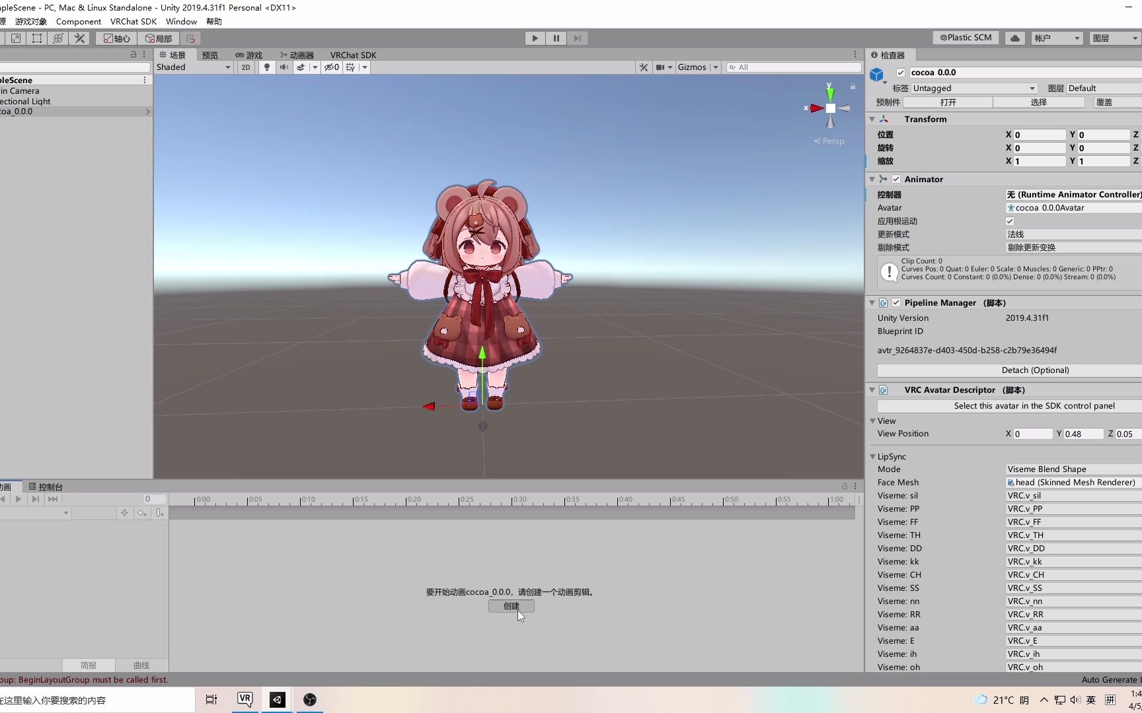The image size is (1142, 713).
Task: Open the Shaded draw mode dropdown
Action: tap(194, 67)
